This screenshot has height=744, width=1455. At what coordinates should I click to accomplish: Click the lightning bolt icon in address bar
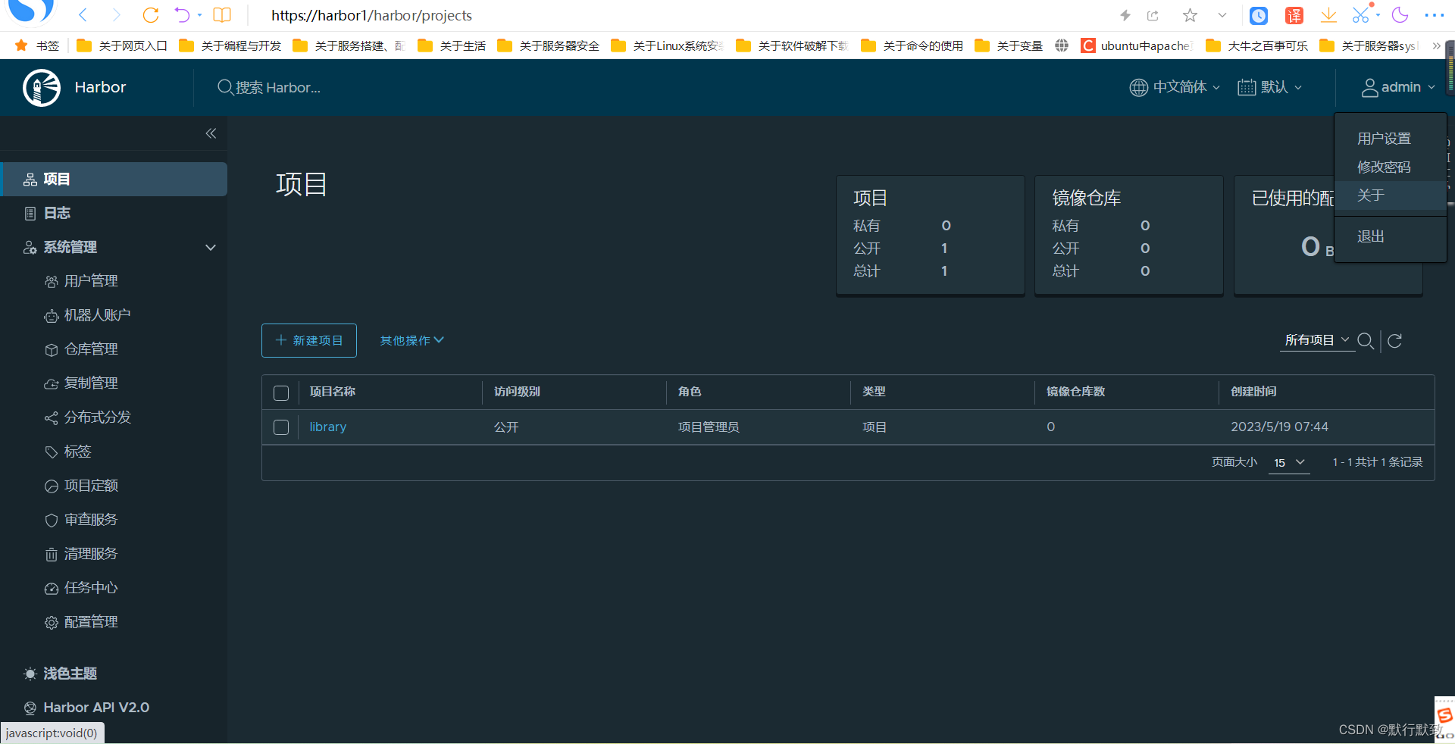pos(1125,15)
